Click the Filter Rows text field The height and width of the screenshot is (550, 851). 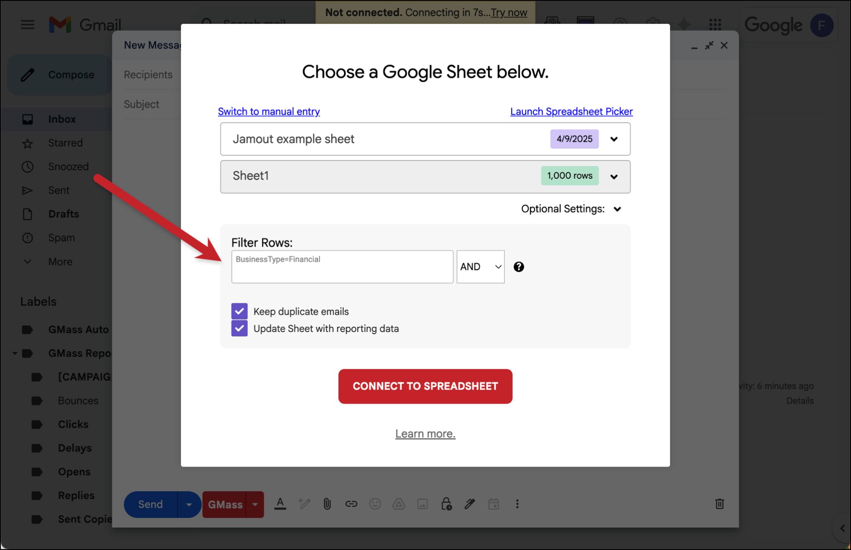pos(342,267)
